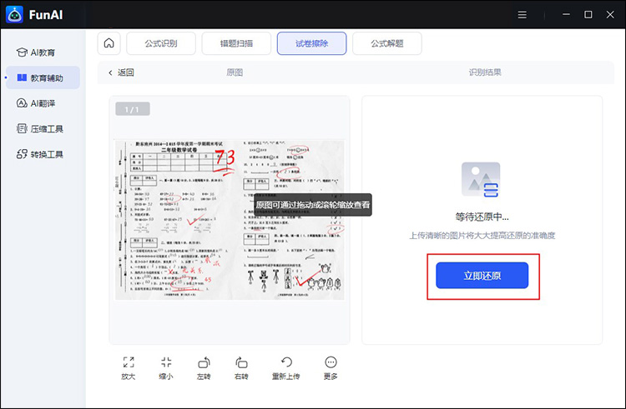Open AI翻译 in the sidebar
This screenshot has height=409, width=626.
click(x=43, y=103)
